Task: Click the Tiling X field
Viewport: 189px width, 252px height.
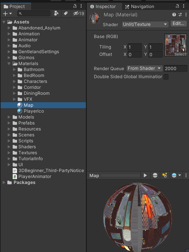Action: point(135,47)
